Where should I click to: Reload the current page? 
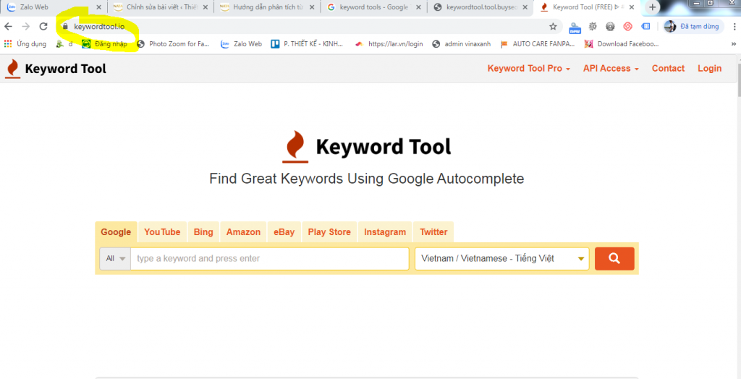pyautogui.click(x=43, y=27)
